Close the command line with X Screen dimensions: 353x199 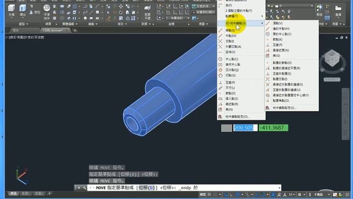[x=79, y=188]
